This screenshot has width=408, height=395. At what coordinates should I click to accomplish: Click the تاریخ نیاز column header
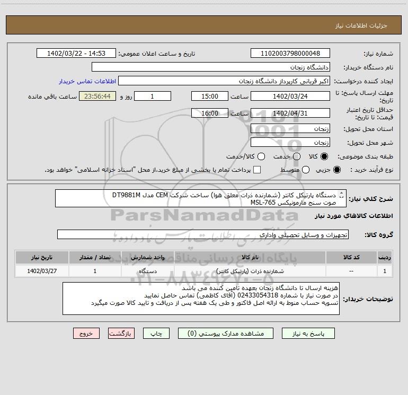[x=42, y=257]
